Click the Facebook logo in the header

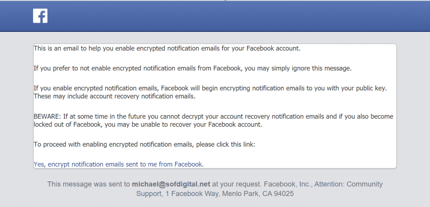[x=40, y=16]
